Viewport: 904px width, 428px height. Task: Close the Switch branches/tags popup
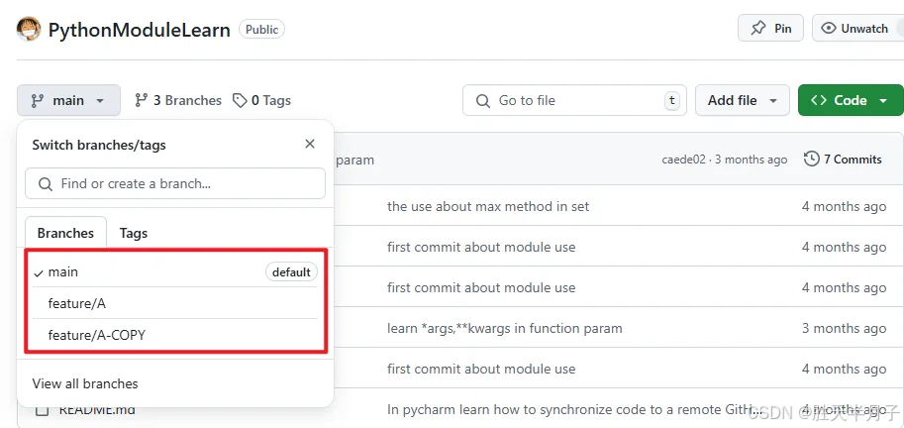pyautogui.click(x=310, y=145)
